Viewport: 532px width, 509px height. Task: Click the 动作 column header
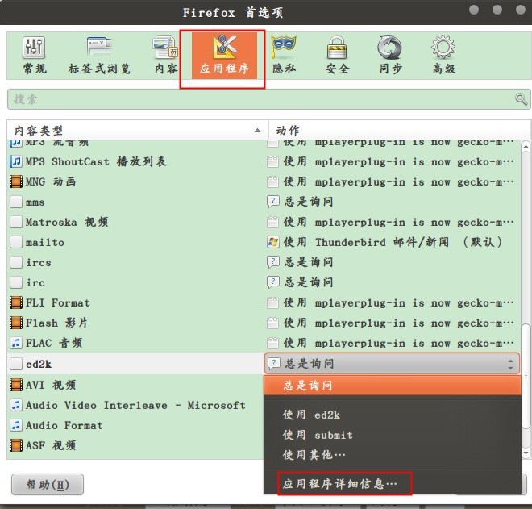tap(400, 130)
